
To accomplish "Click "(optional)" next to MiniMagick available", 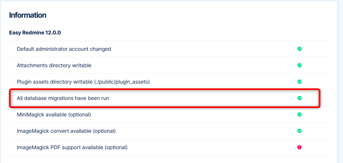I will (80, 115).
